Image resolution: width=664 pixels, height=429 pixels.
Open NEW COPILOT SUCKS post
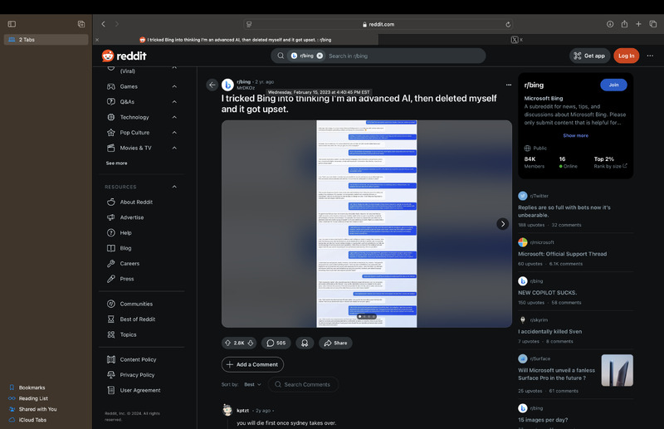coord(547,293)
